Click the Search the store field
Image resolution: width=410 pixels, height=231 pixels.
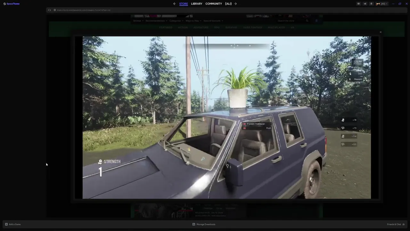click(x=291, y=21)
